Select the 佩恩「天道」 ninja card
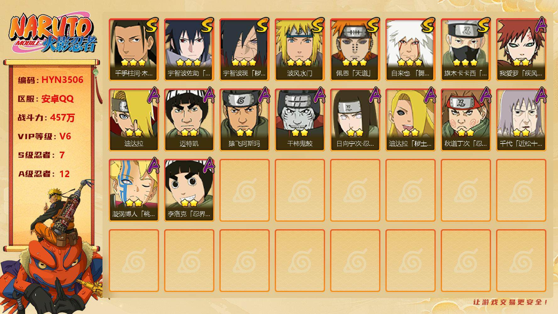Screen dimensions: 558x314 point(355,50)
